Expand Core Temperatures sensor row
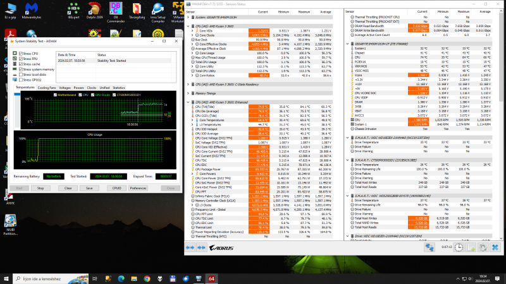This screenshot has height=284, width=506. [193, 120]
